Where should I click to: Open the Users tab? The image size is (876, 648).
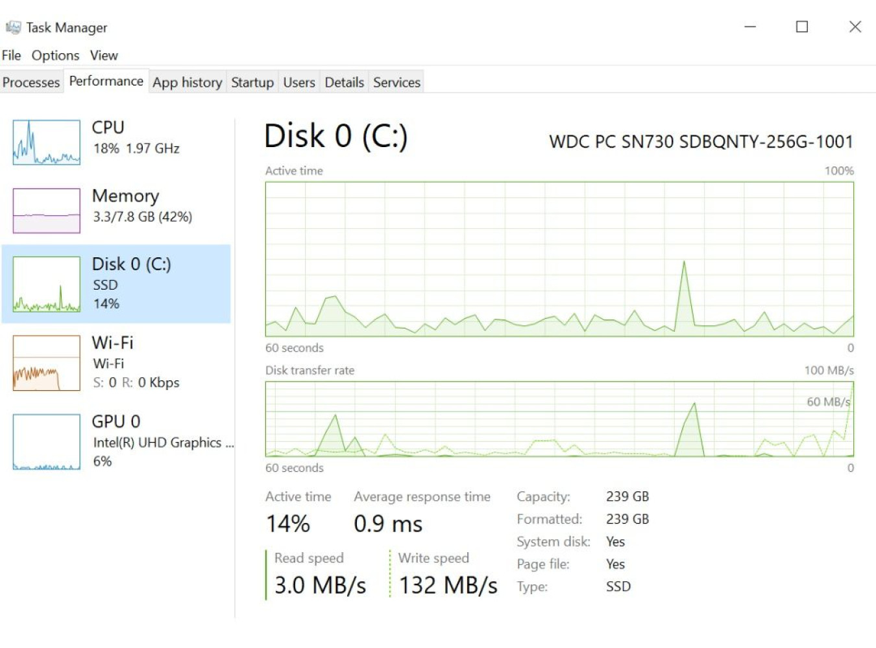[299, 82]
